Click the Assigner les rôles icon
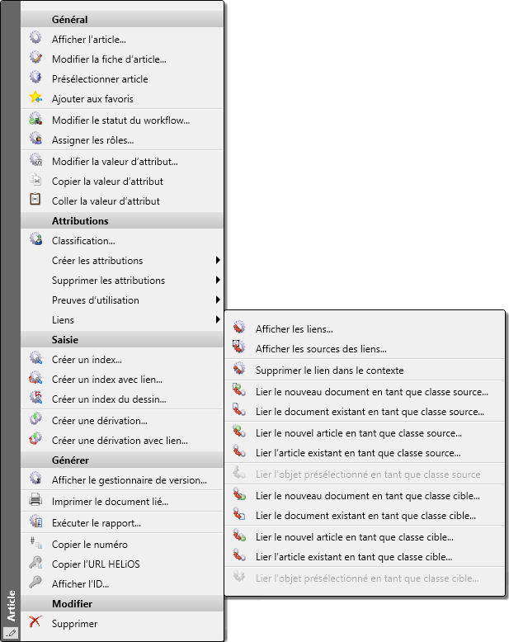The height and width of the screenshot is (642, 509). (x=35, y=139)
